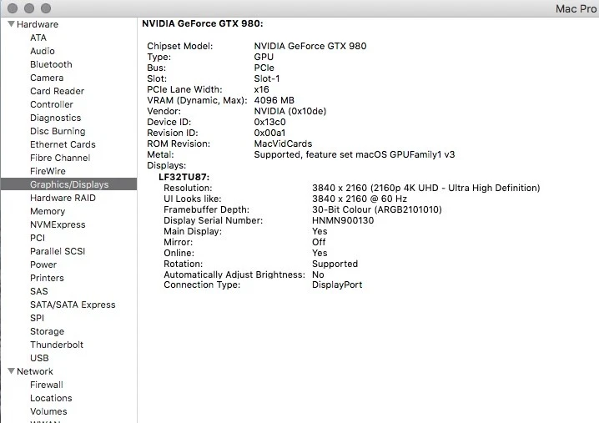This screenshot has width=599, height=423.
Task: Show PCI device information
Action: click(x=38, y=238)
